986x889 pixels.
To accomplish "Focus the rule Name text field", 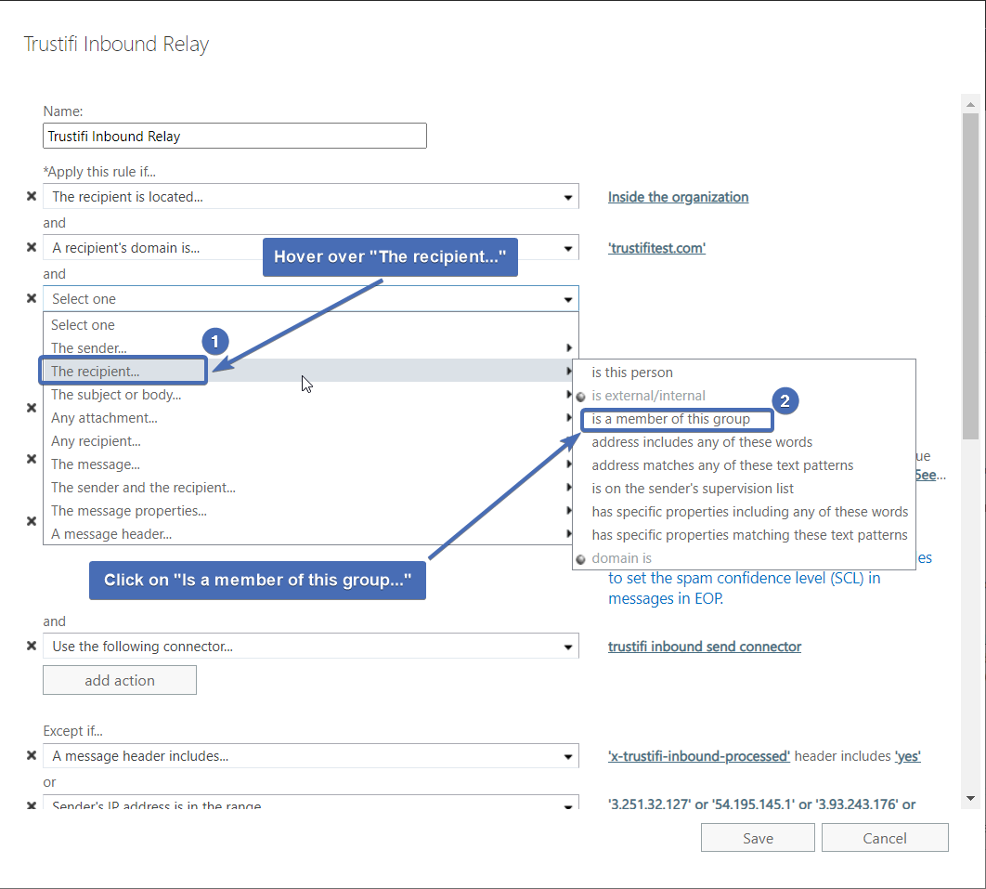I will point(235,136).
